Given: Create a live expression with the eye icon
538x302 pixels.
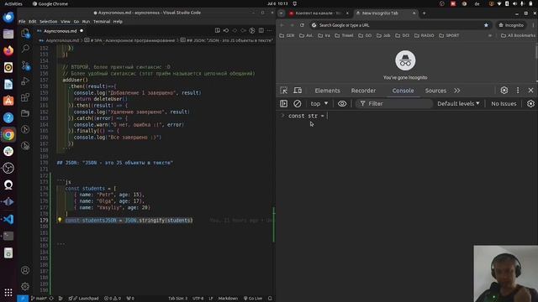Looking at the screenshot, I should point(342,103).
